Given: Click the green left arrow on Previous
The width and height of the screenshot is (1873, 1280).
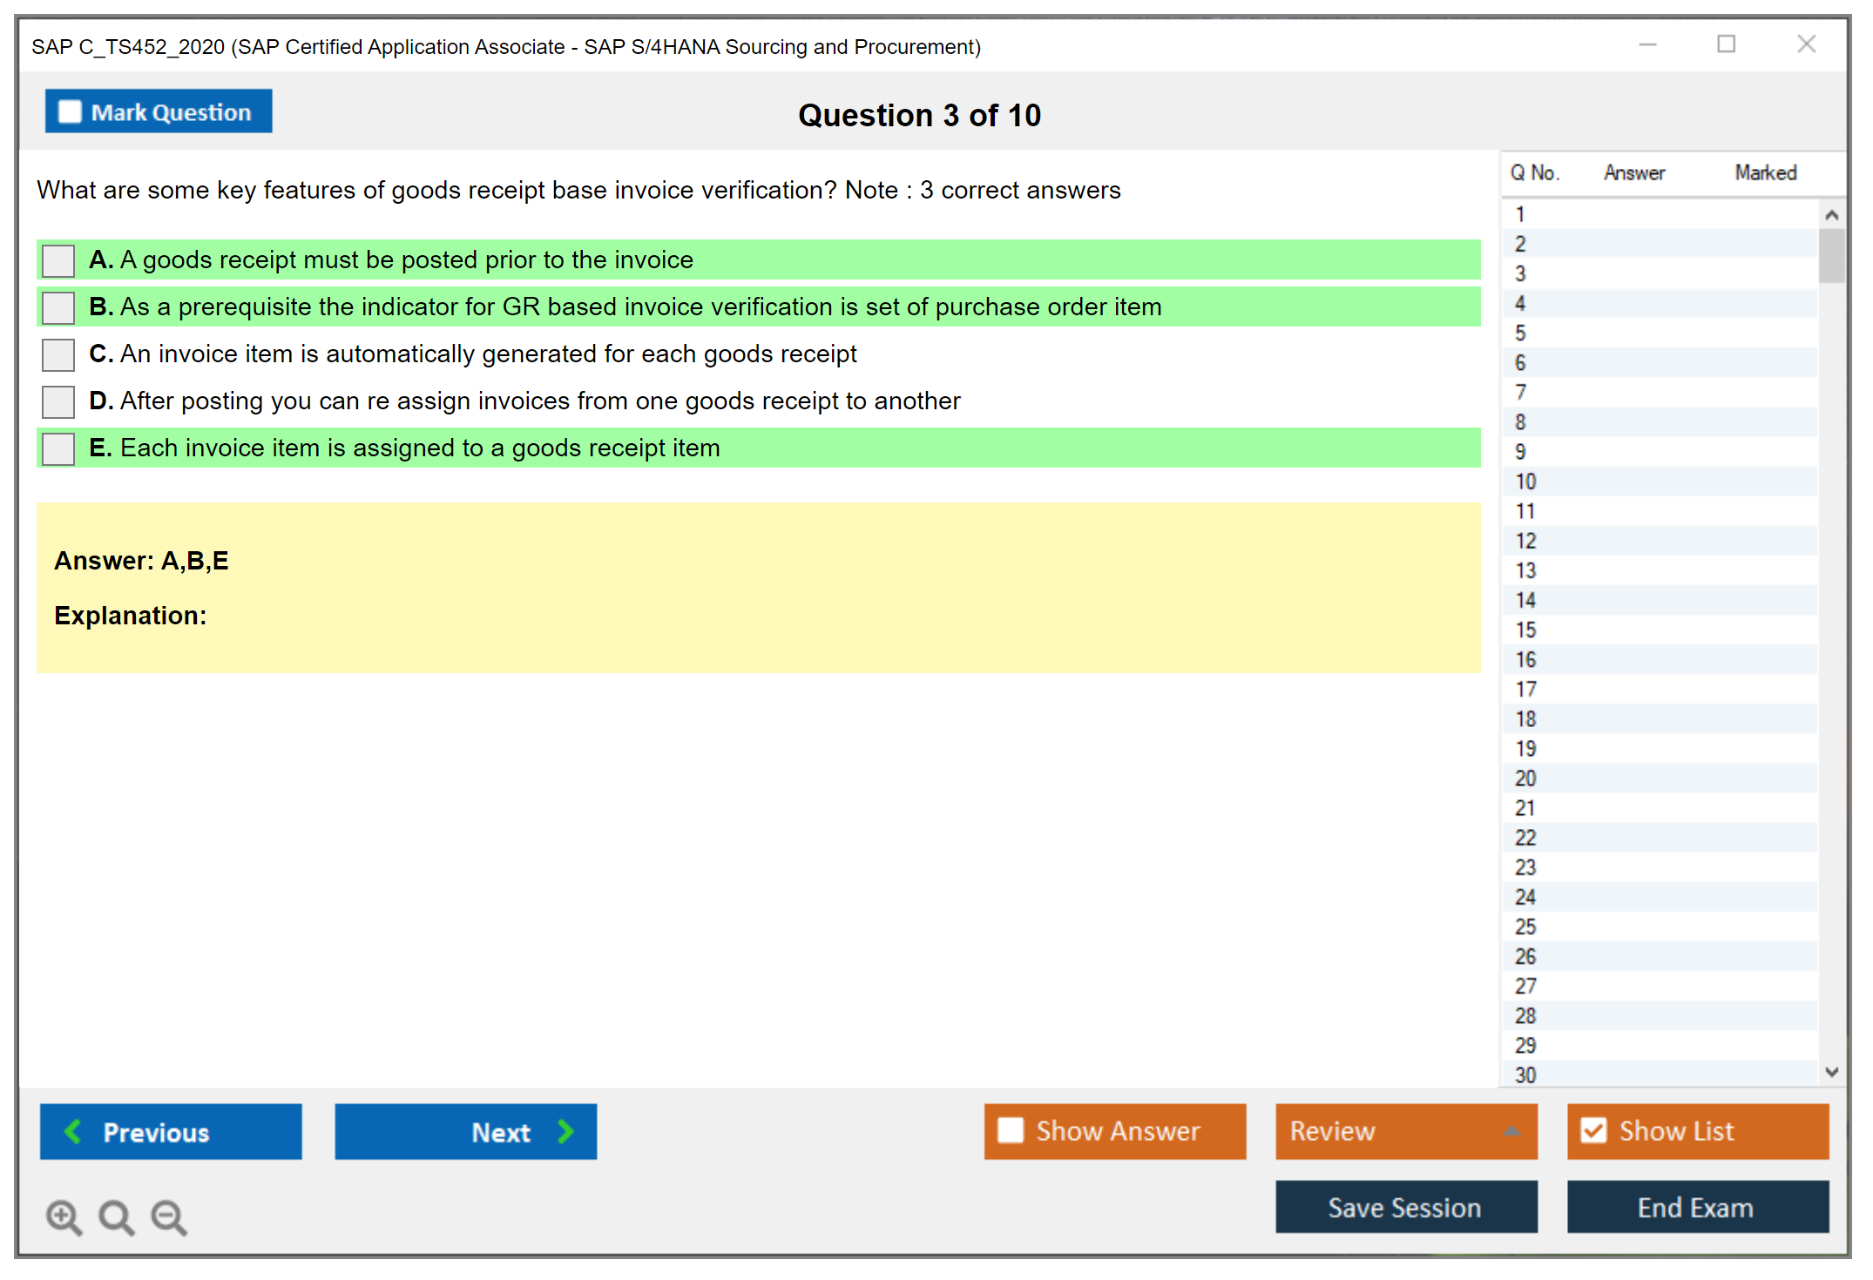Looking at the screenshot, I should 73,1131.
